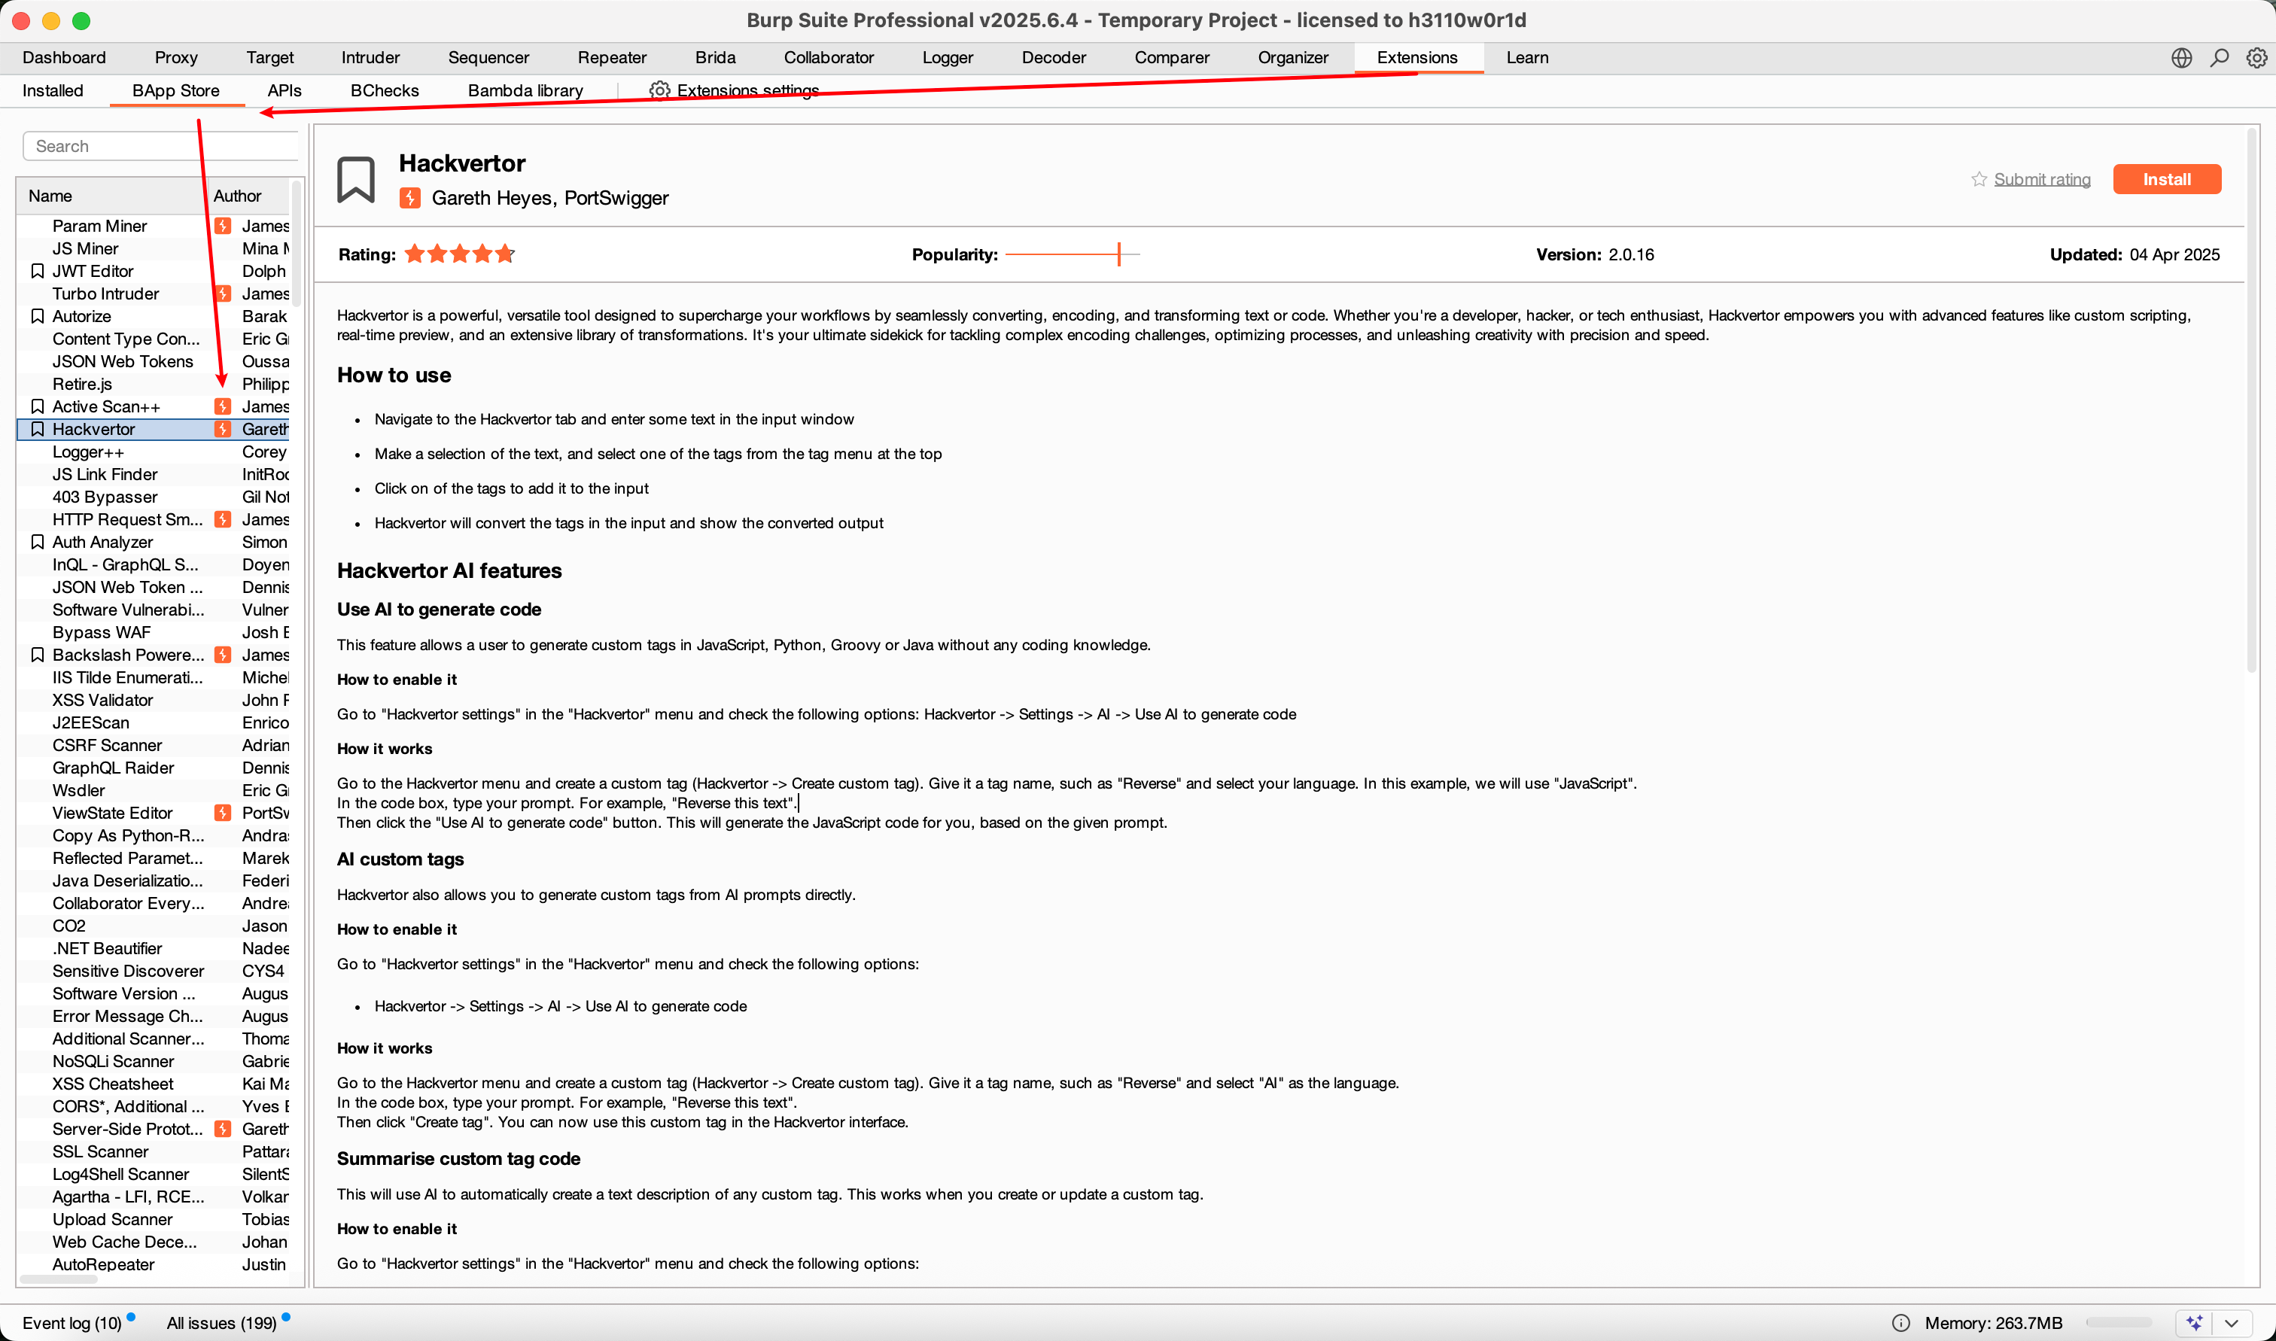Screen dimensions: 2276x1341
Task: Select NoSQLi Scanner extension row
Action: (x=154, y=1062)
